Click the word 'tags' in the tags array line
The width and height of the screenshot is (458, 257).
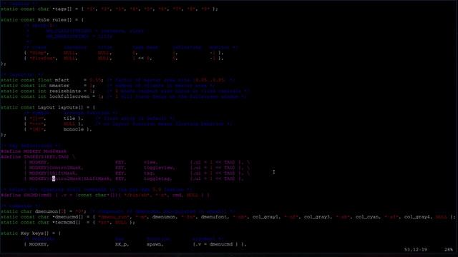60,9
